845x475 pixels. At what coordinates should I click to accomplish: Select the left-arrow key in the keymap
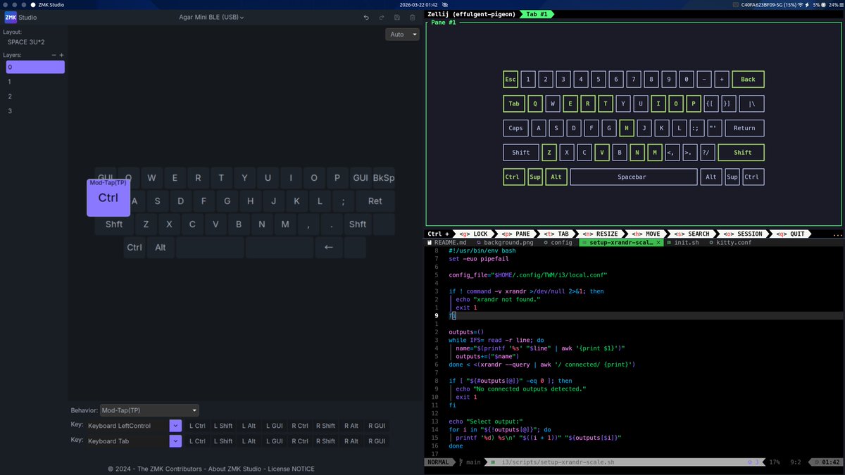tap(328, 247)
